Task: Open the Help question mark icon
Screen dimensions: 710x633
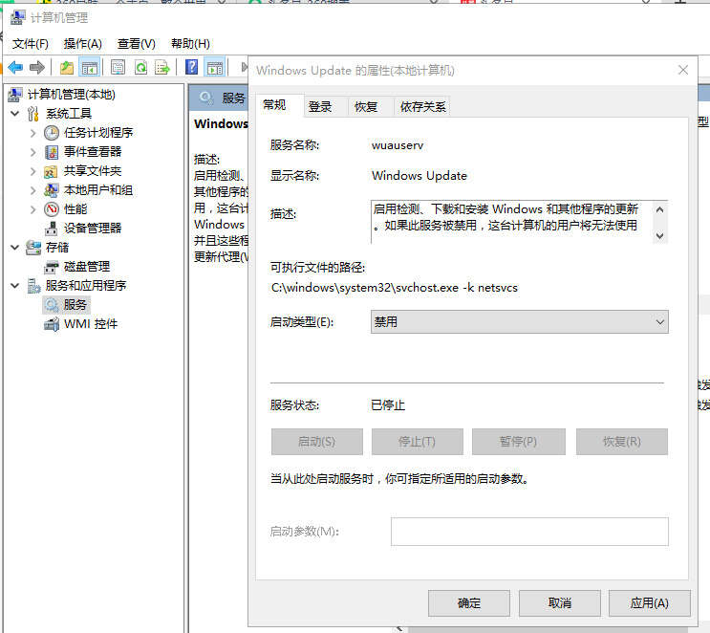Action: coord(191,68)
